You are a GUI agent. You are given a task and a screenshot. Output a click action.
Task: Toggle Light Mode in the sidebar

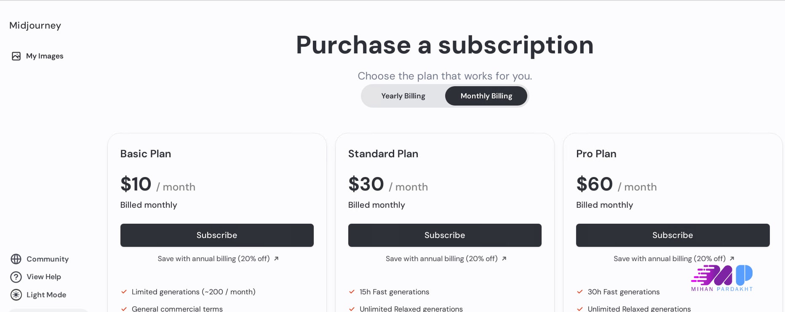pos(46,295)
